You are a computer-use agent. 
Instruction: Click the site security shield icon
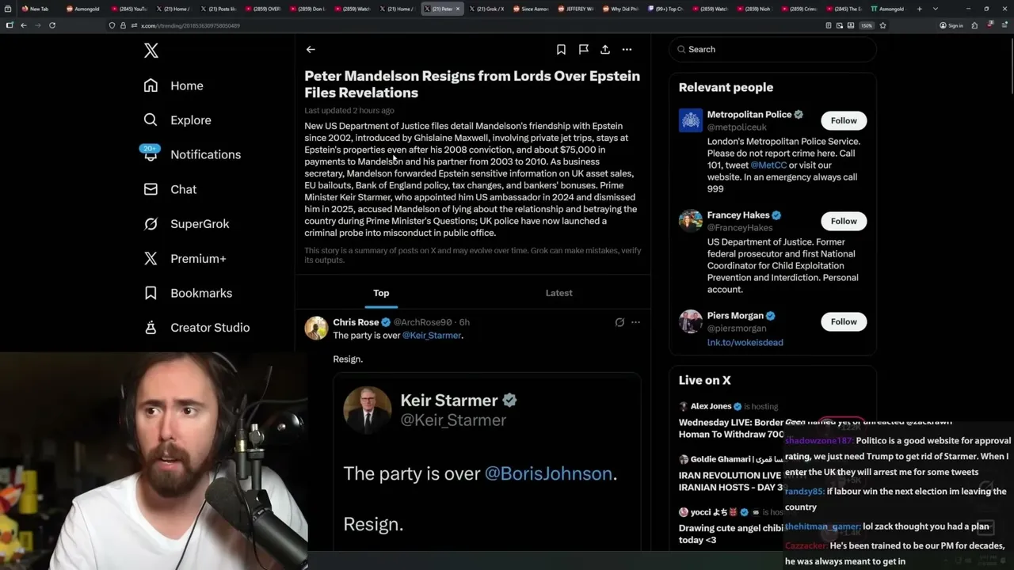[x=112, y=25]
